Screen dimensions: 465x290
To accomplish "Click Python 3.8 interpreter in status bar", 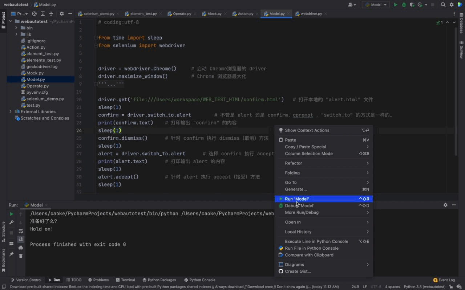I will click(x=425, y=287).
